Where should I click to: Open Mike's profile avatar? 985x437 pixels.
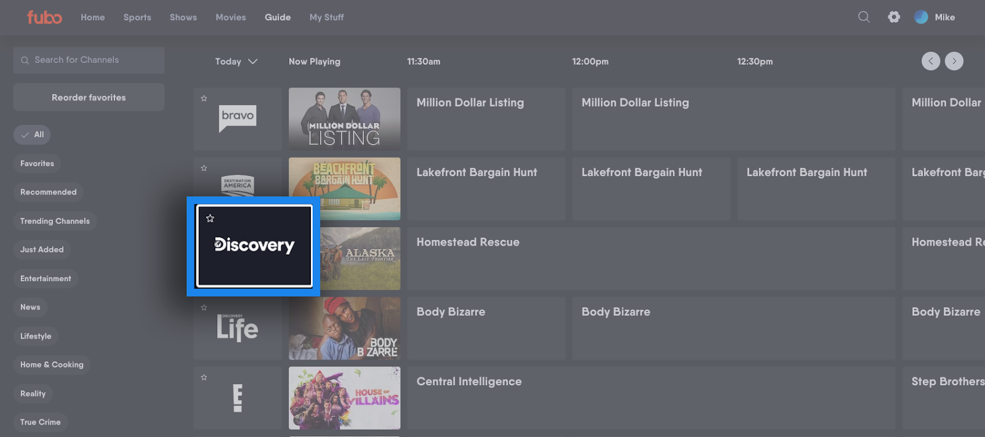tap(921, 17)
